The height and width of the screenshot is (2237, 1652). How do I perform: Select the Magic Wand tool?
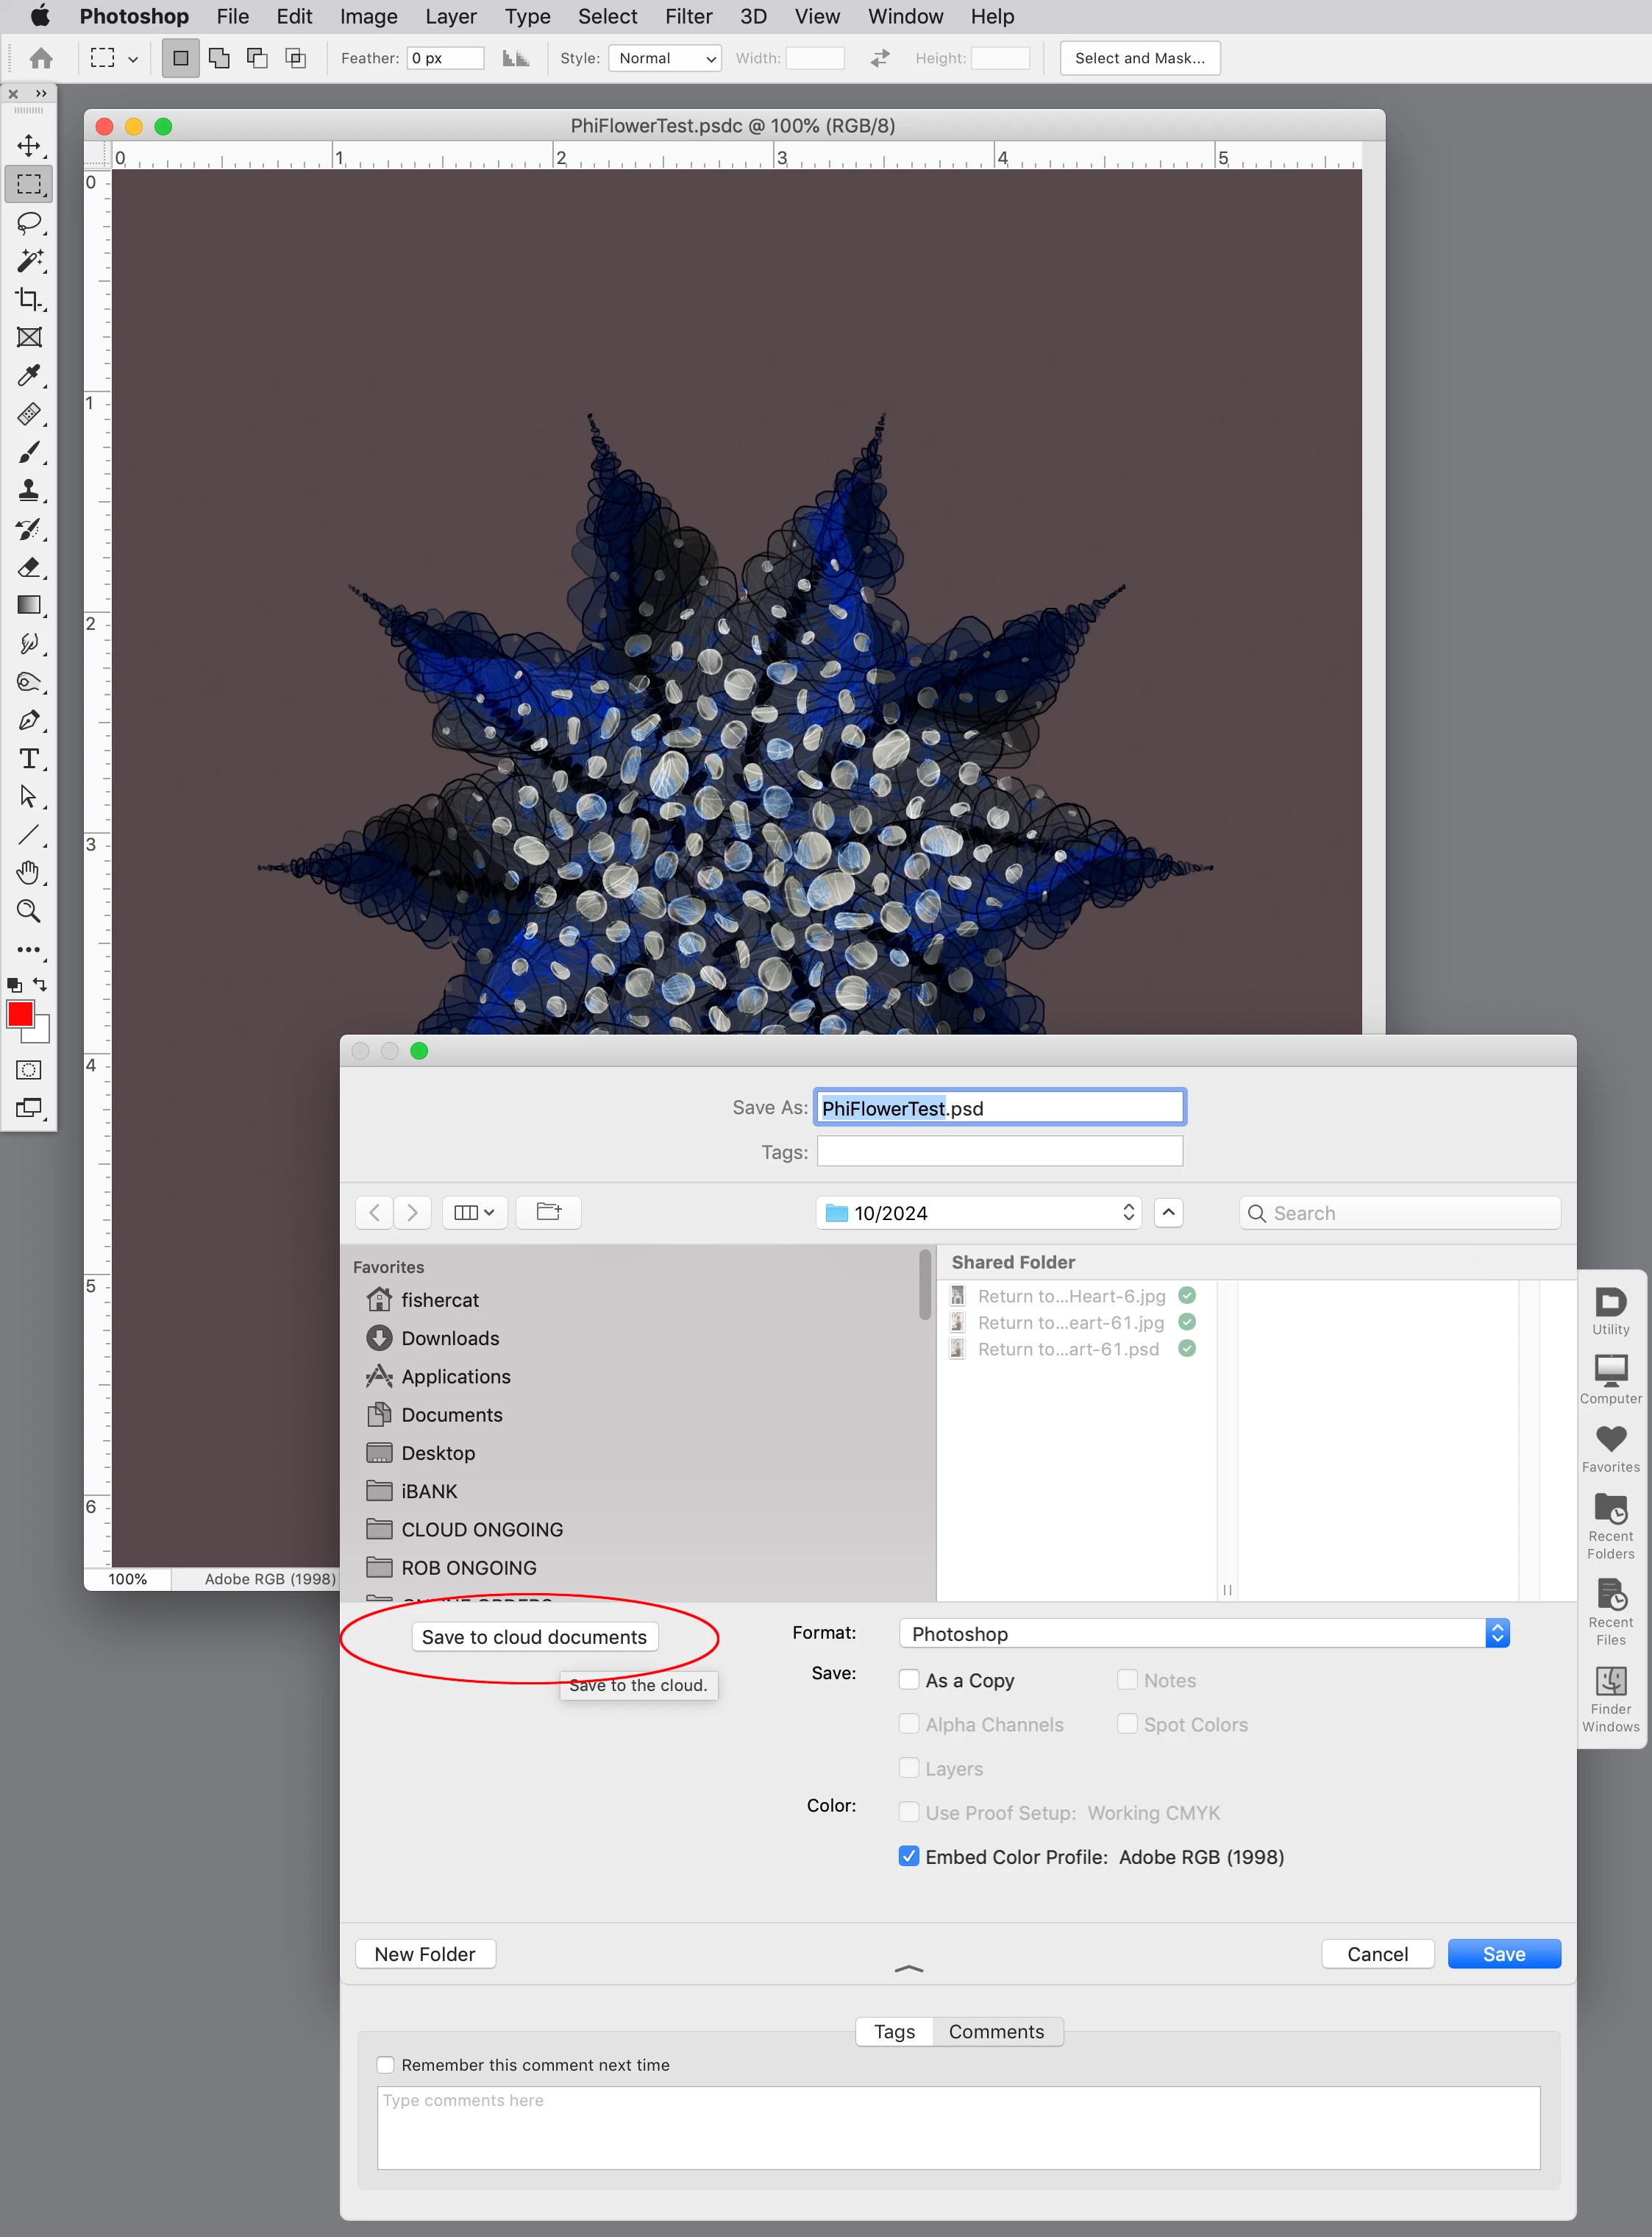click(28, 261)
